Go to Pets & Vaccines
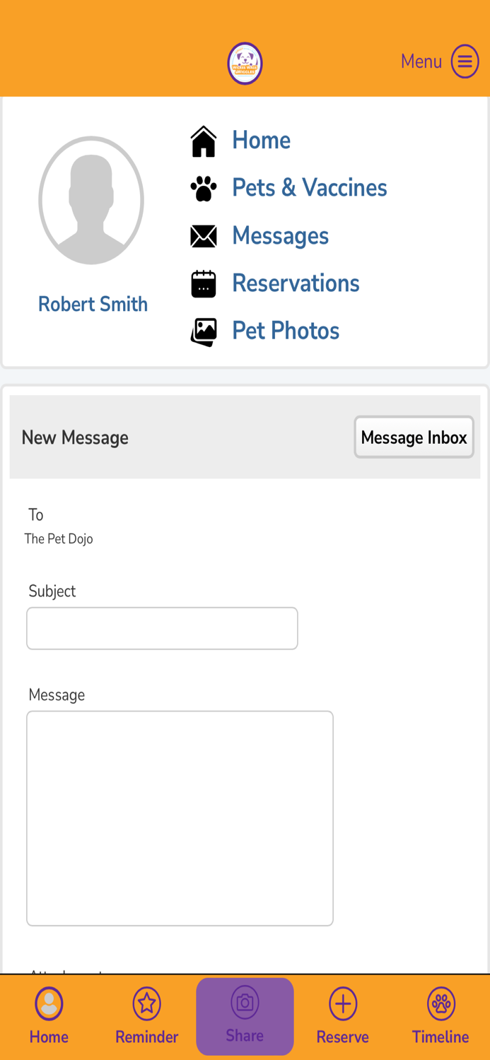Viewport: 490px width, 1060px height. (309, 188)
